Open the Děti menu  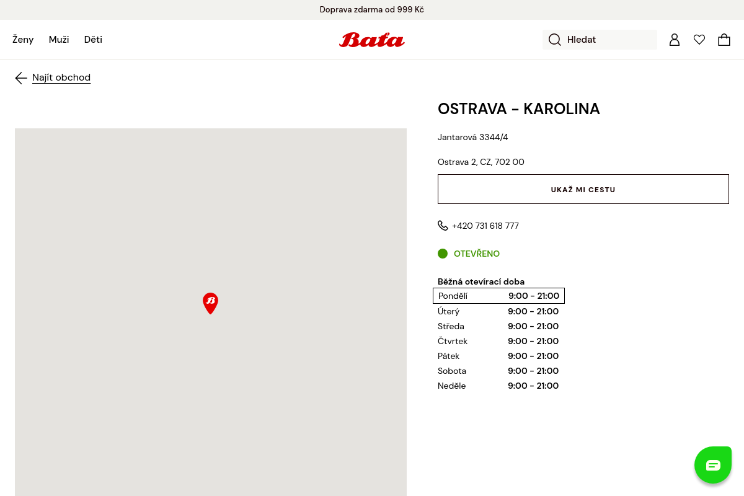pos(93,40)
